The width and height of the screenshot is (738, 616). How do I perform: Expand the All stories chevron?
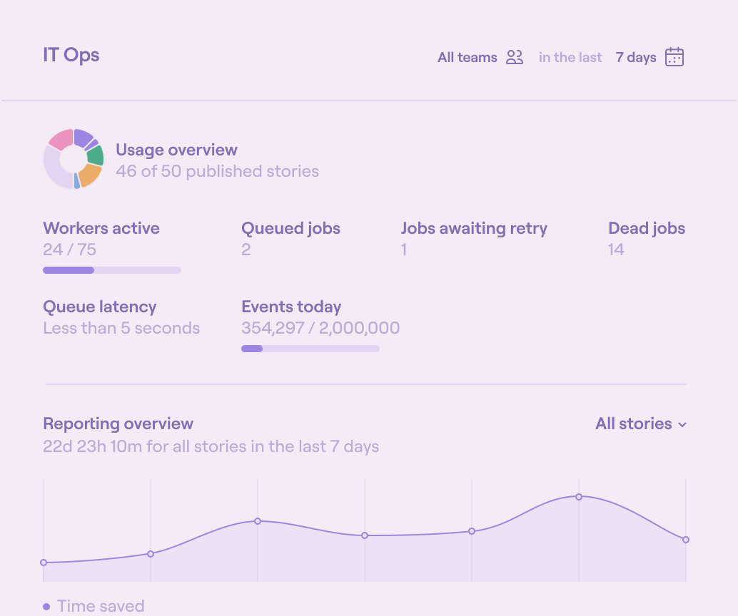pyautogui.click(x=682, y=425)
